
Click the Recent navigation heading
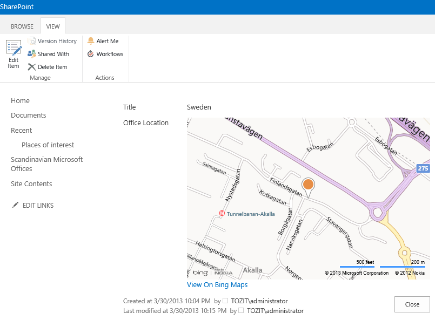coord(22,130)
